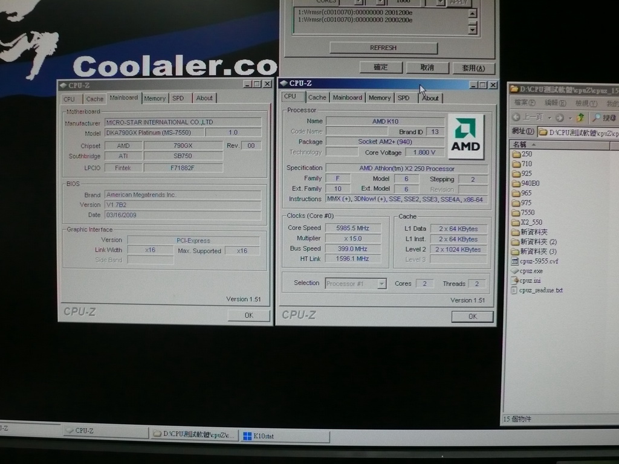The image size is (619, 464).
Task: Click the Explorer address bar path field
Action: tap(578, 132)
